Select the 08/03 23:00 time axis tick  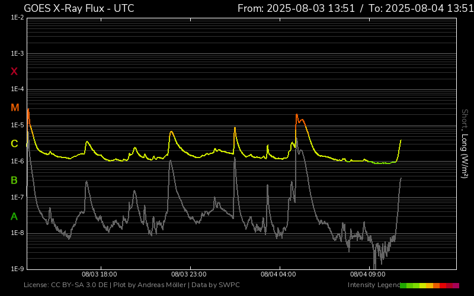(188, 274)
